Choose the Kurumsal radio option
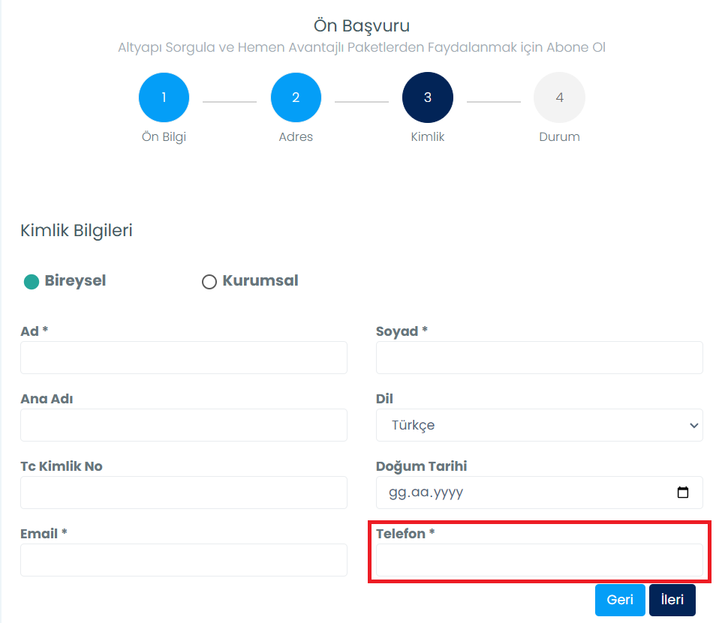The width and height of the screenshot is (716, 623). [x=209, y=281]
